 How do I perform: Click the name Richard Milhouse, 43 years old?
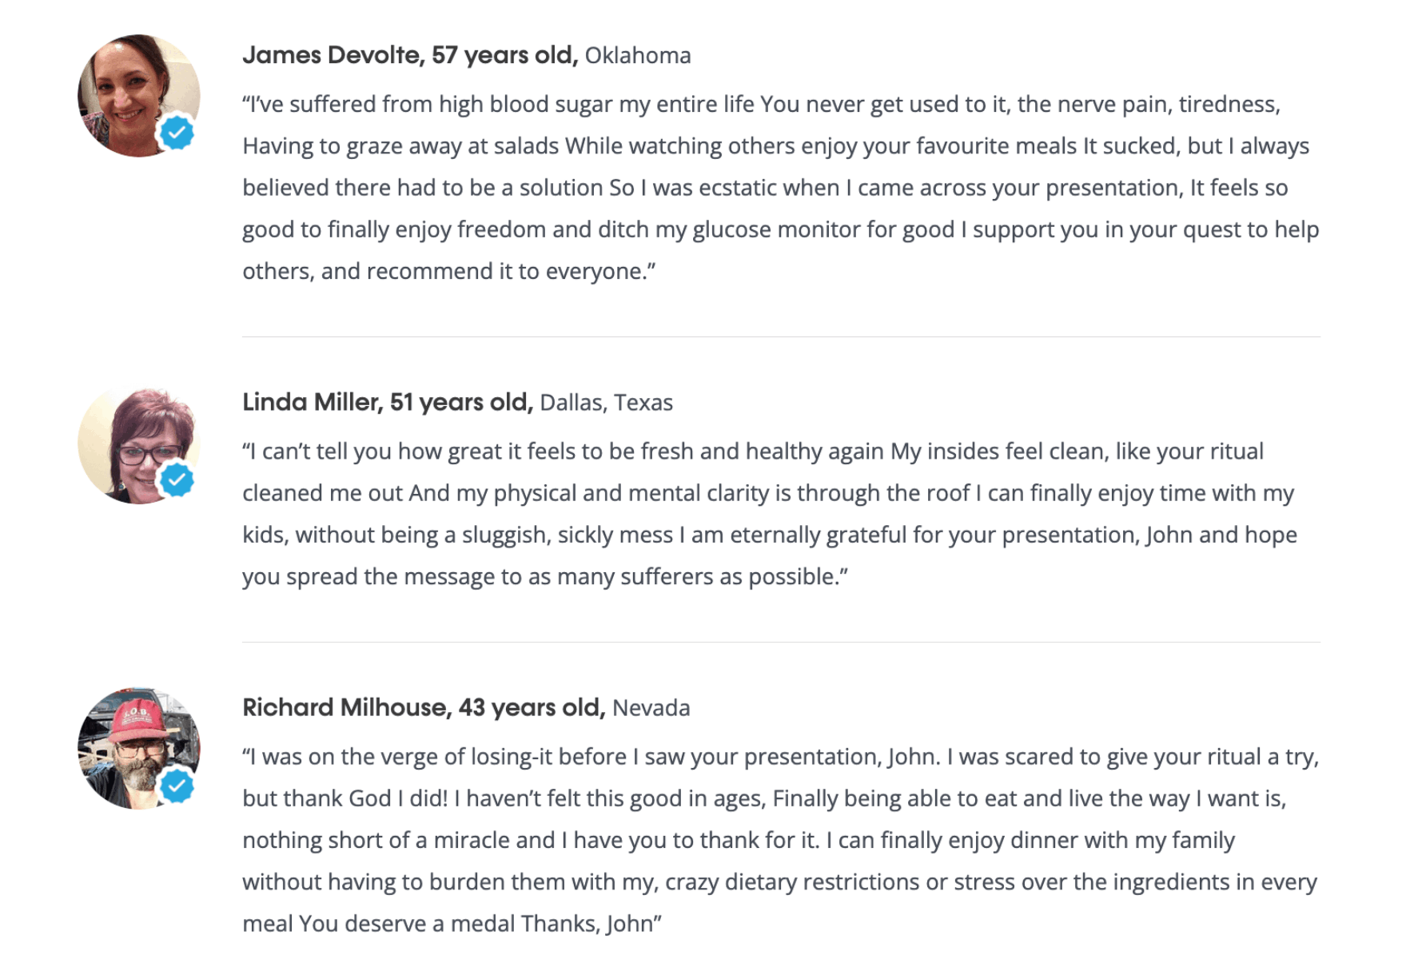tap(424, 707)
